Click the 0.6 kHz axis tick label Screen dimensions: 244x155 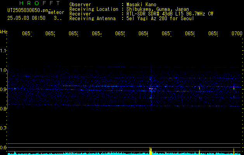click(x=3, y=147)
